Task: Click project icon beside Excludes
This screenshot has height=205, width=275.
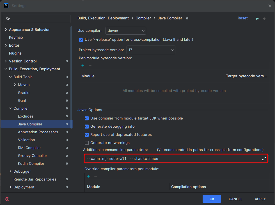Action: point(67,116)
